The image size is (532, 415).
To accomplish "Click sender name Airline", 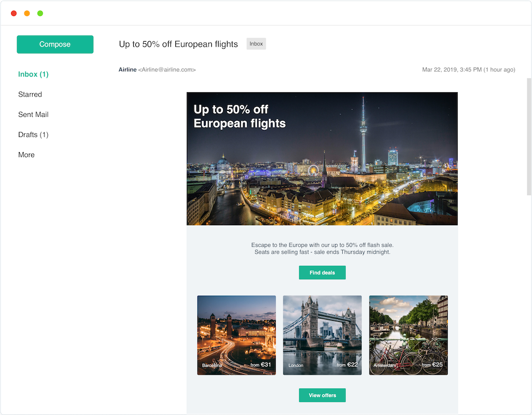I will click(x=128, y=69).
